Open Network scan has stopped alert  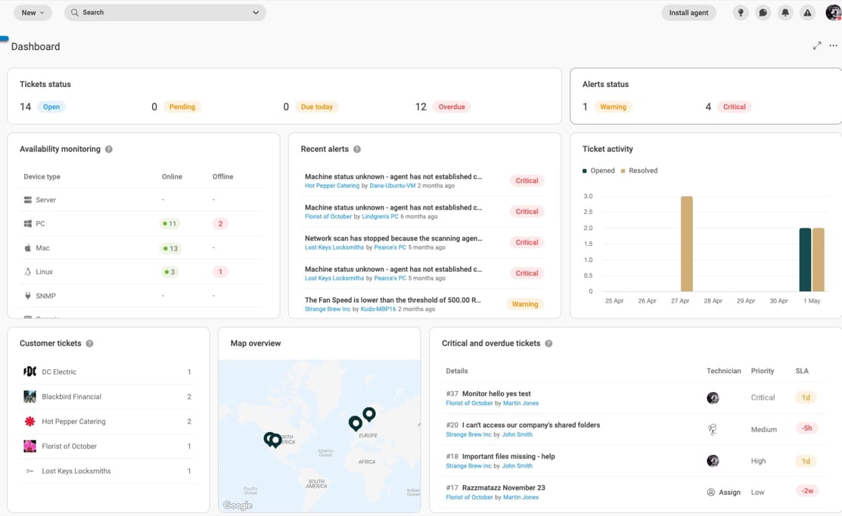pyautogui.click(x=393, y=238)
